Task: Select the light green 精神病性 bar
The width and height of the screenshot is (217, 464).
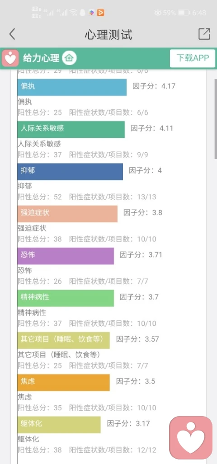Action: (x=66, y=298)
